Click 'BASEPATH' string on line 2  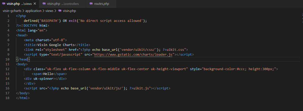pyautogui.click(x=49, y=21)
